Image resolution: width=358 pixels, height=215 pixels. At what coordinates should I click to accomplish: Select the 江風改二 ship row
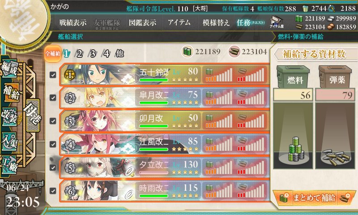(x=164, y=144)
